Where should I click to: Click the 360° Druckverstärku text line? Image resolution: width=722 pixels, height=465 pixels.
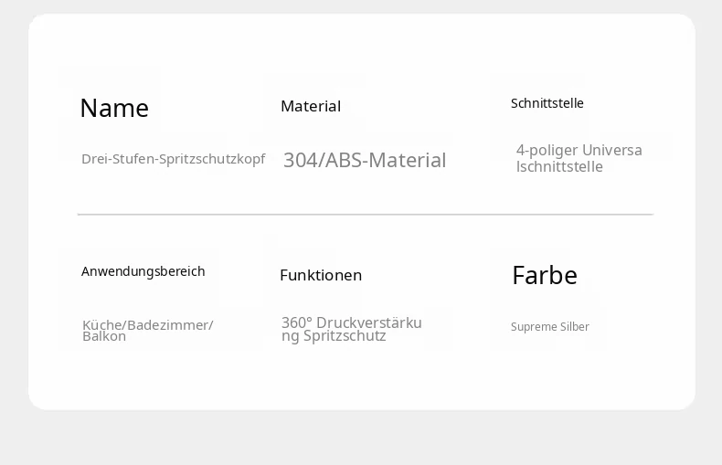351,322
